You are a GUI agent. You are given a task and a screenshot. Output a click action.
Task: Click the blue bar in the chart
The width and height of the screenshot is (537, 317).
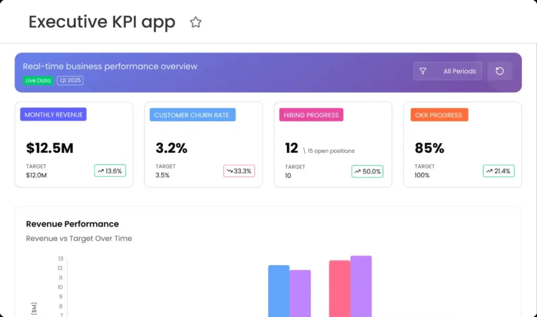point(279,291)
